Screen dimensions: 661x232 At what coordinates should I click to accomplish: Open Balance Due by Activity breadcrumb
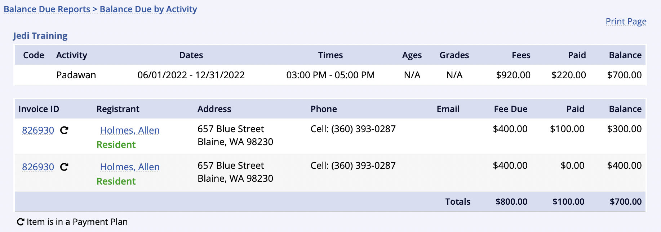[148, 9]
